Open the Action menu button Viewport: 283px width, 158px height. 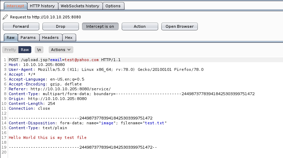(140, 26)
